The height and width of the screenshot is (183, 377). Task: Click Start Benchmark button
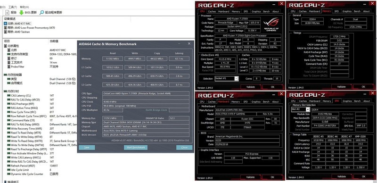136,147
